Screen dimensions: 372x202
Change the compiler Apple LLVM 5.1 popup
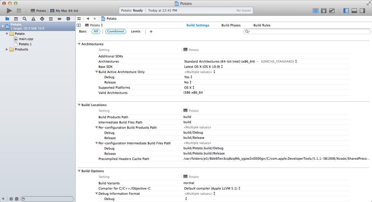[x=212, y=188]
